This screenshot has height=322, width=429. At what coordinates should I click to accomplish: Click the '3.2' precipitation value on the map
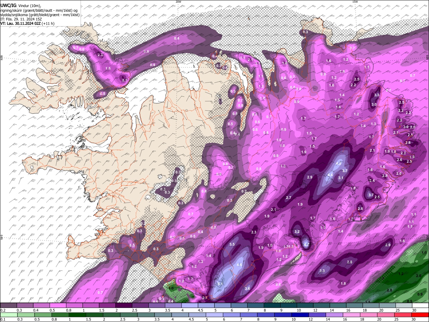click(297, 231)
